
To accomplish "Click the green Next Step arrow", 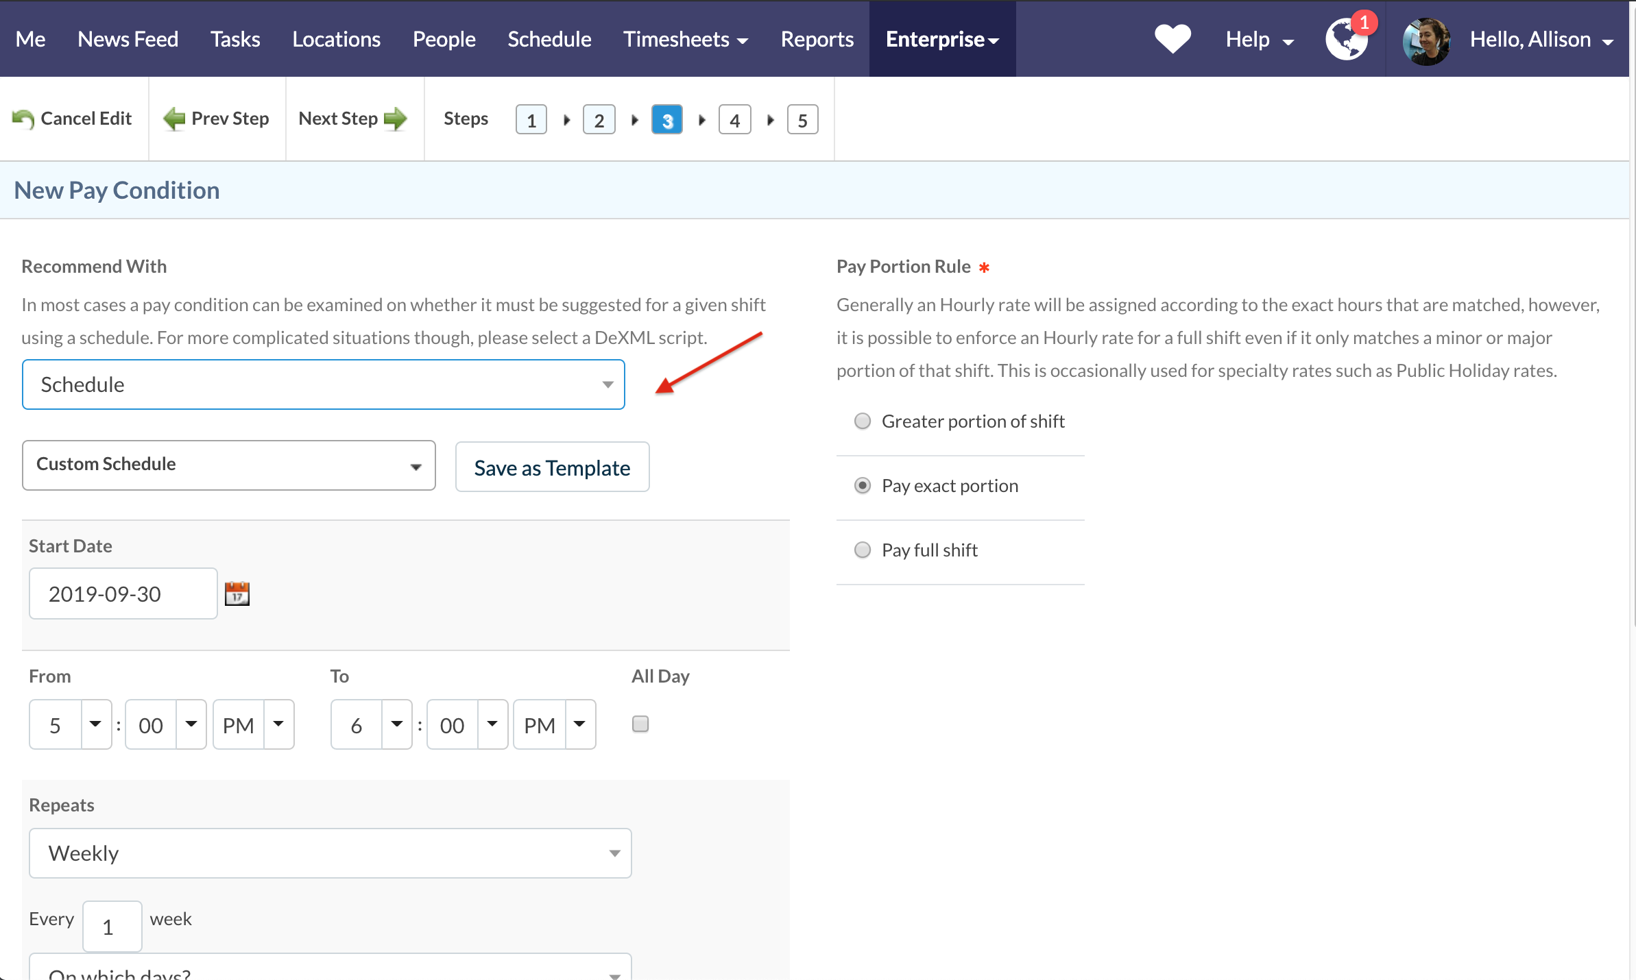I will pyautogui.click(x=396, y=119).
